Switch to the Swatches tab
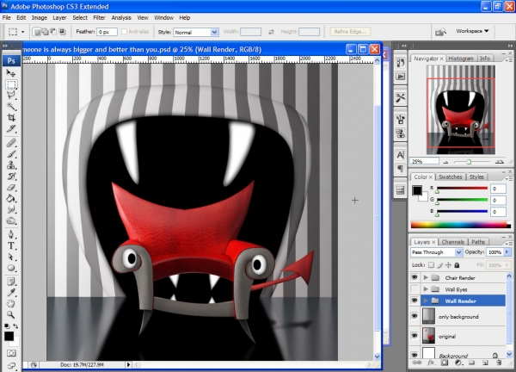This screenshot has width=516, height=372. coord(450,177)
